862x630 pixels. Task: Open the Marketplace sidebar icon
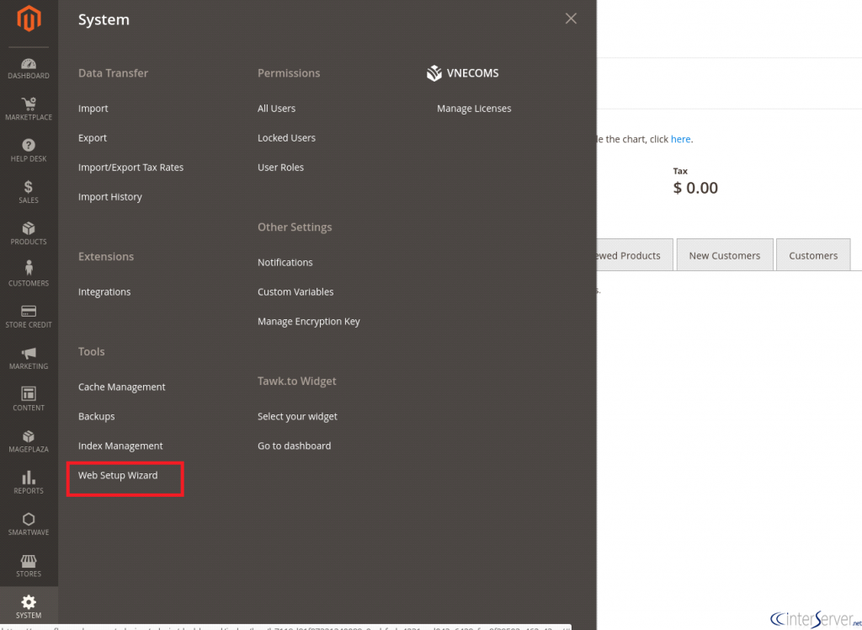pyautogui.click(x=29, y=109)
